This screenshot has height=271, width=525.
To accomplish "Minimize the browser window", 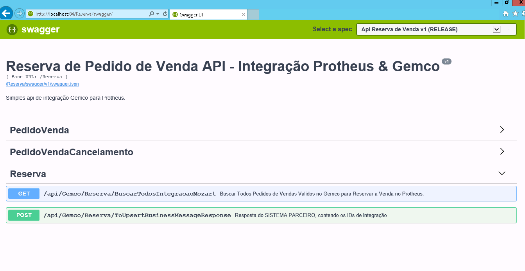I will point(497,2).
